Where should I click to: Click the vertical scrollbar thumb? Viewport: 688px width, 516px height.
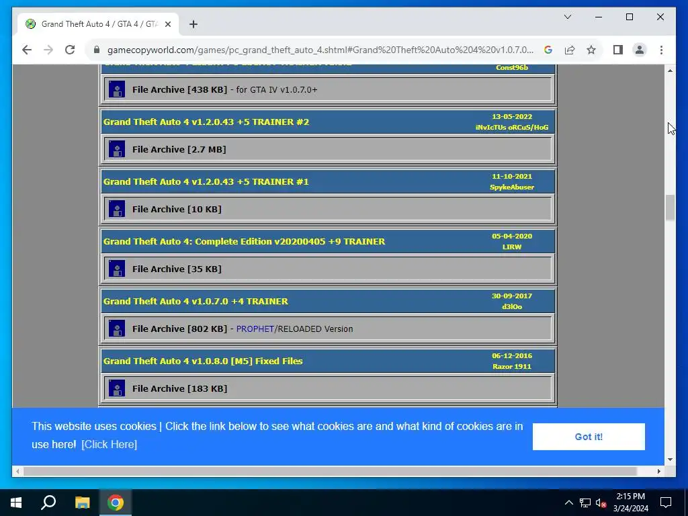pyautogui.click(x=670, y=207)
